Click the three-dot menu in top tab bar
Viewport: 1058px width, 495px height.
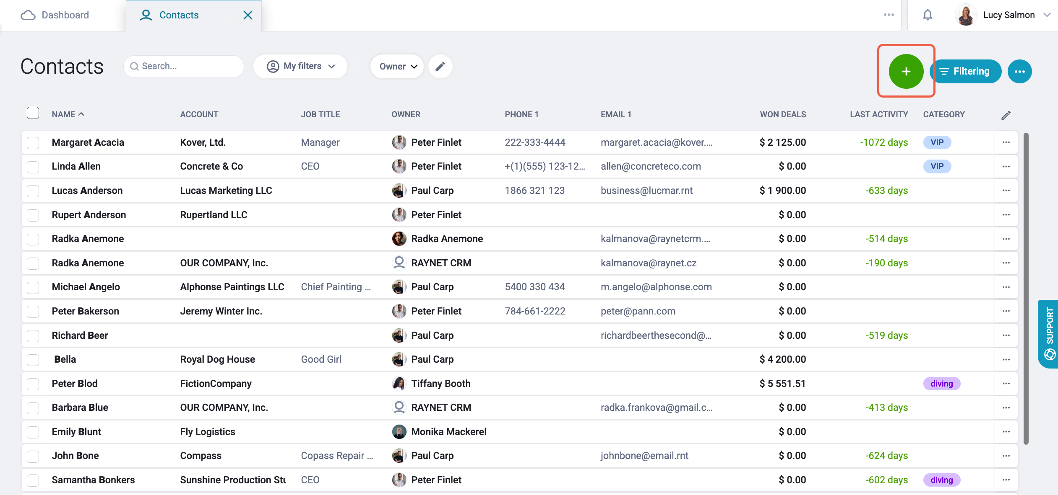pos(889,15)
